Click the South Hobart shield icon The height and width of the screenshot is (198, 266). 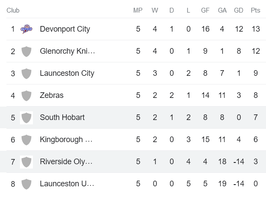(x=26, y=117)
